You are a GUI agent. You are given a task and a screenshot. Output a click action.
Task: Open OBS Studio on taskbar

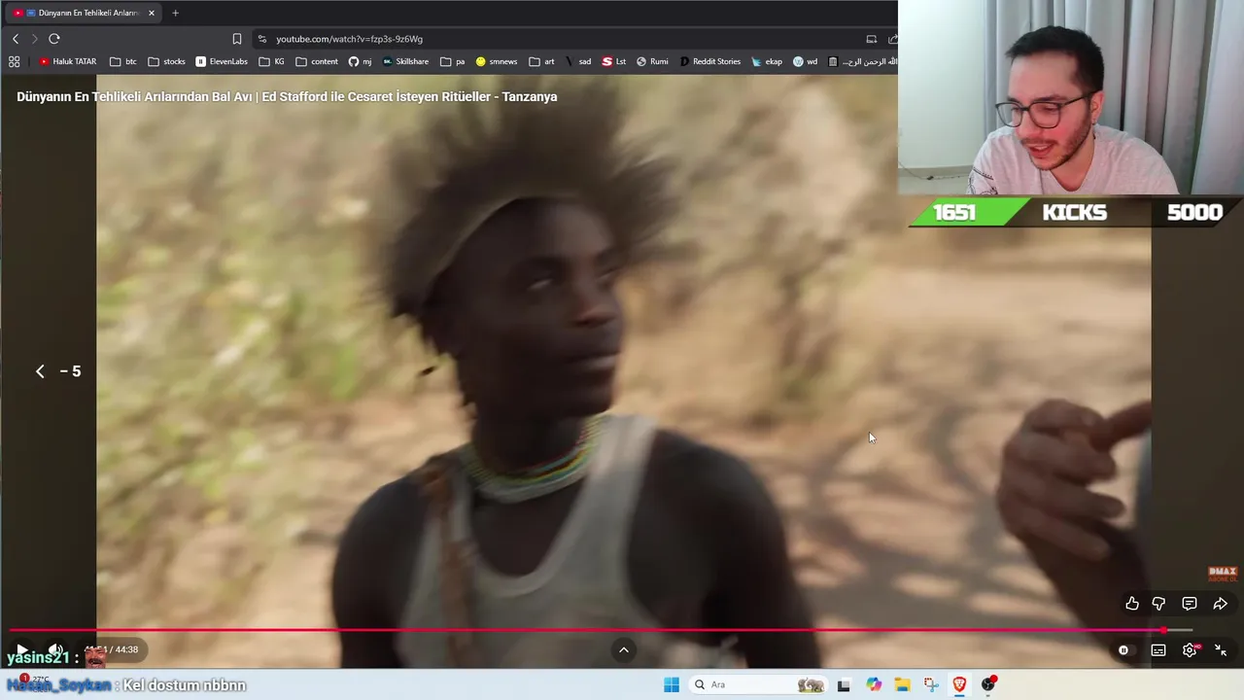pyautogui.click(x=988, y=684)
